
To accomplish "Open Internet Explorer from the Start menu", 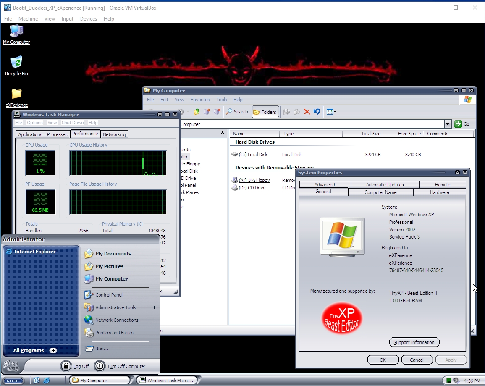I will coord(31,252).
